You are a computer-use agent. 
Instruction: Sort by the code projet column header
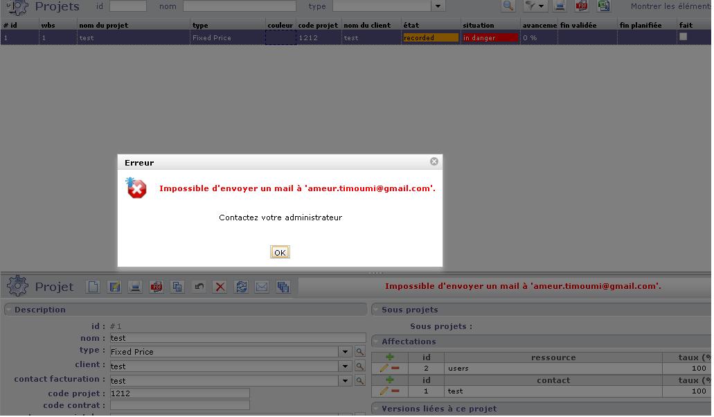[318, 25]
